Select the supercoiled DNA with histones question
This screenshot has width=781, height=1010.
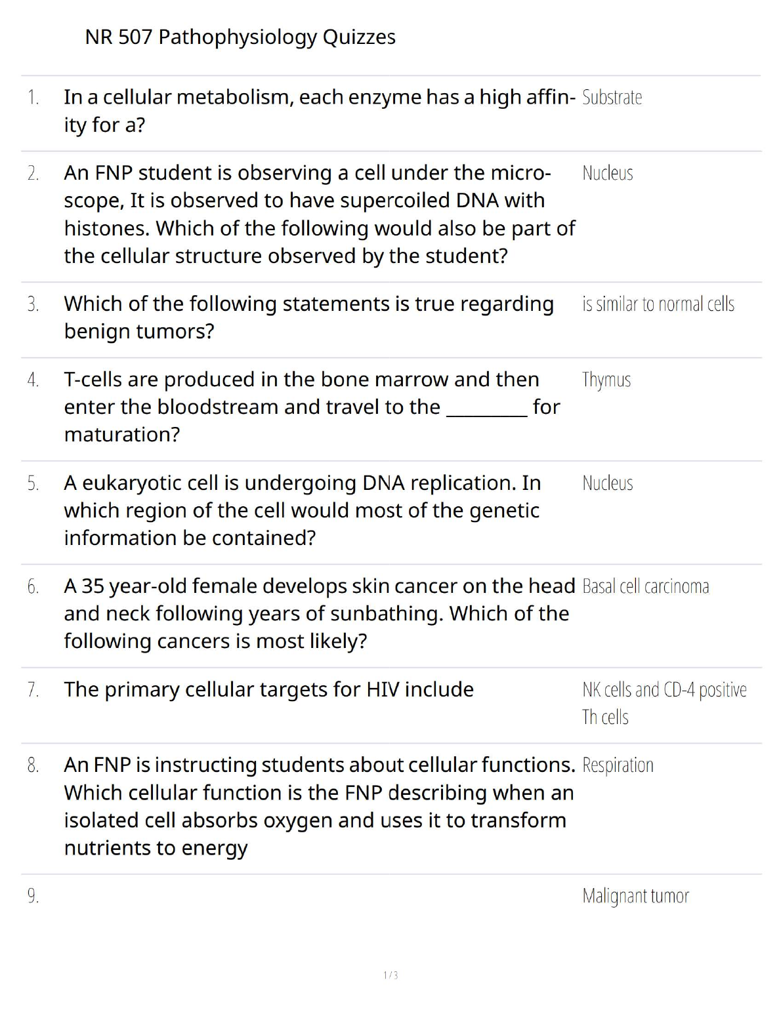click(x=319, y=214)
